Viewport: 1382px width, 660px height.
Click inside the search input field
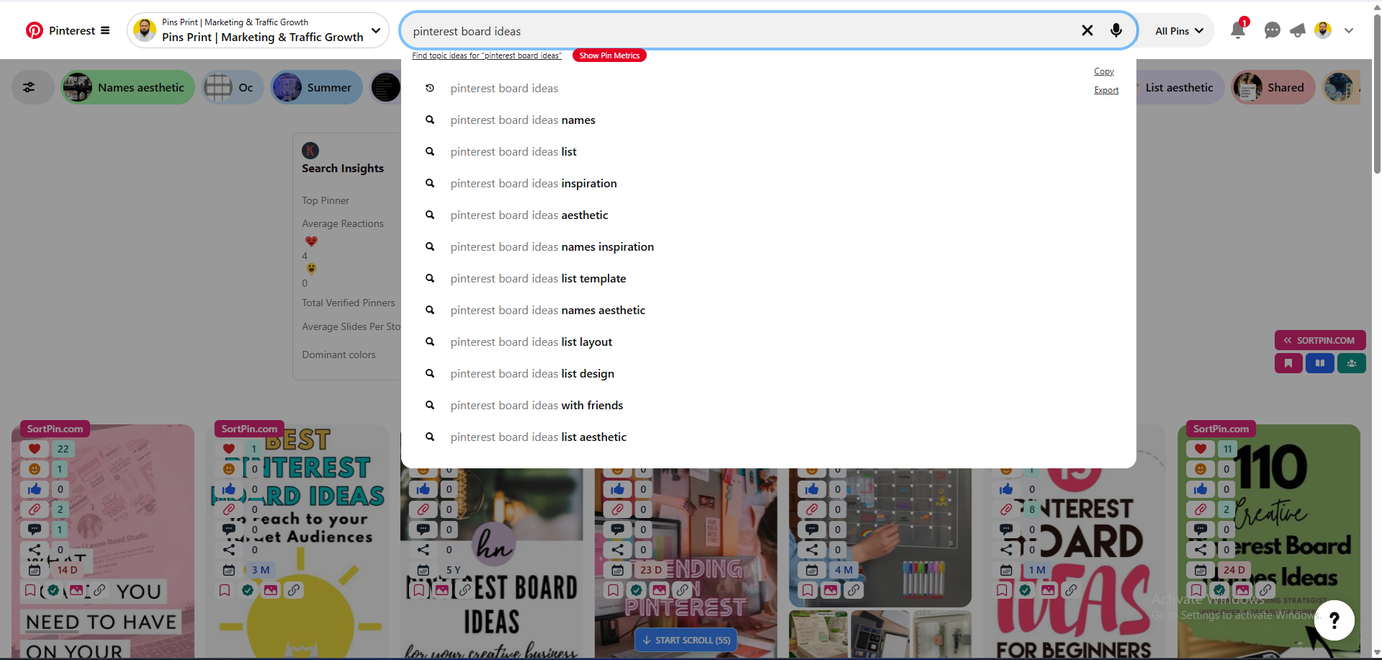[x=720, y=31]
